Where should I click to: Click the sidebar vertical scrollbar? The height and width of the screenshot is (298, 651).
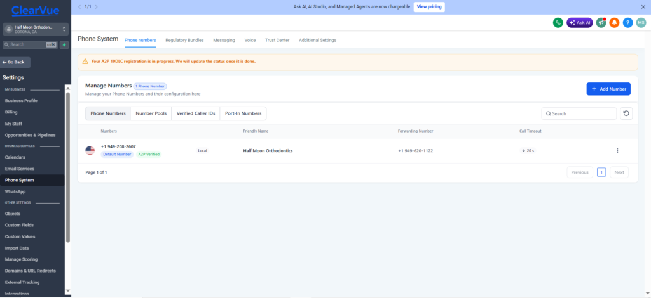[68, 167]
